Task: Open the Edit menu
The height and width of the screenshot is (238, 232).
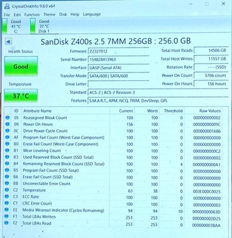Action: pyautogui.click(x=17, y=15)
